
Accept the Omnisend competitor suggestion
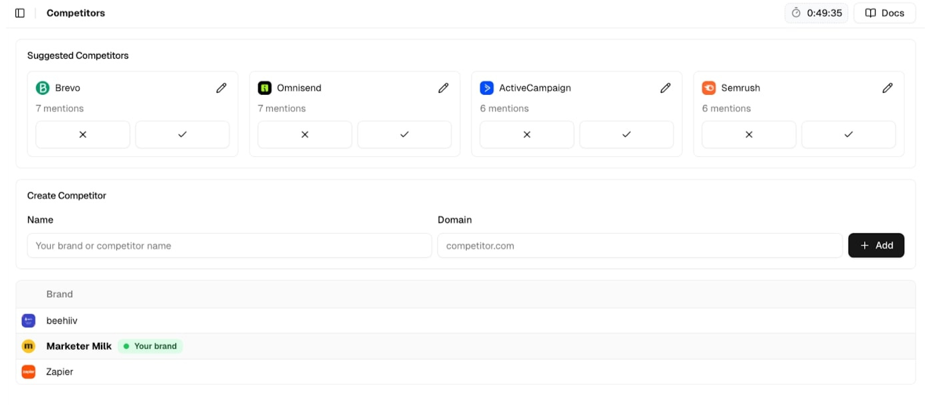click(404, 134)
